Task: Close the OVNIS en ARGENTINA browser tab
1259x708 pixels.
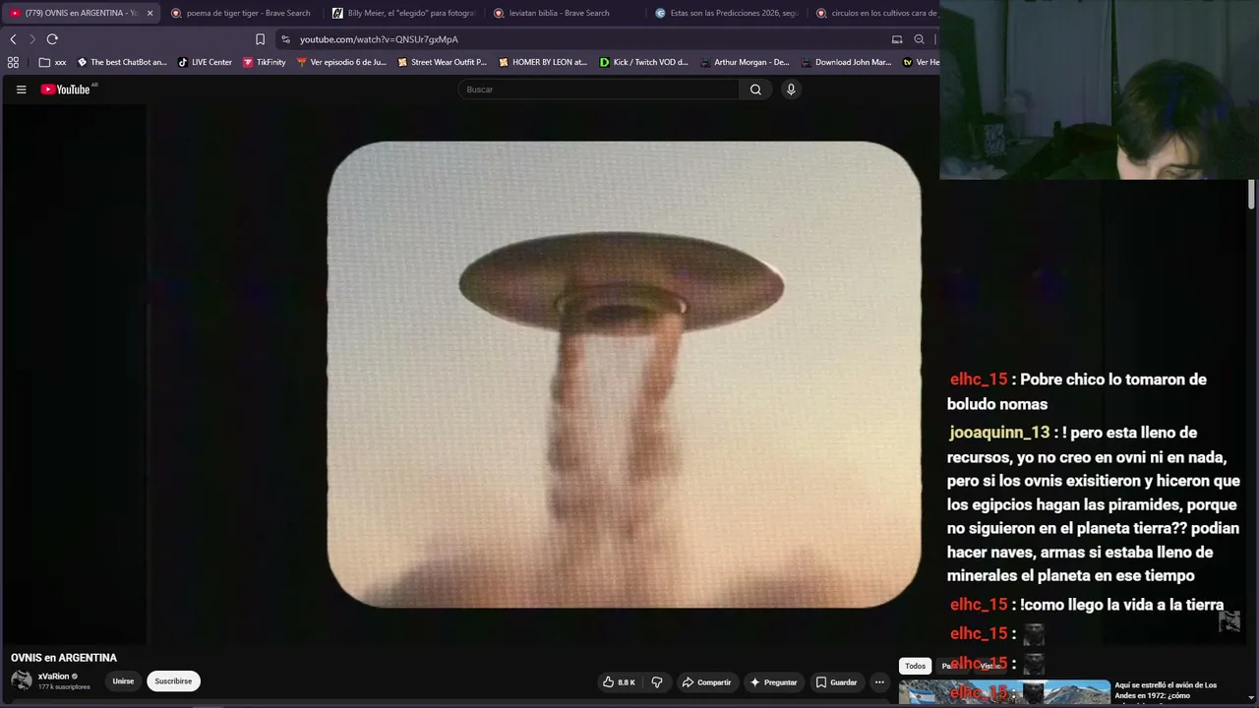Action: tap(150, 13)
